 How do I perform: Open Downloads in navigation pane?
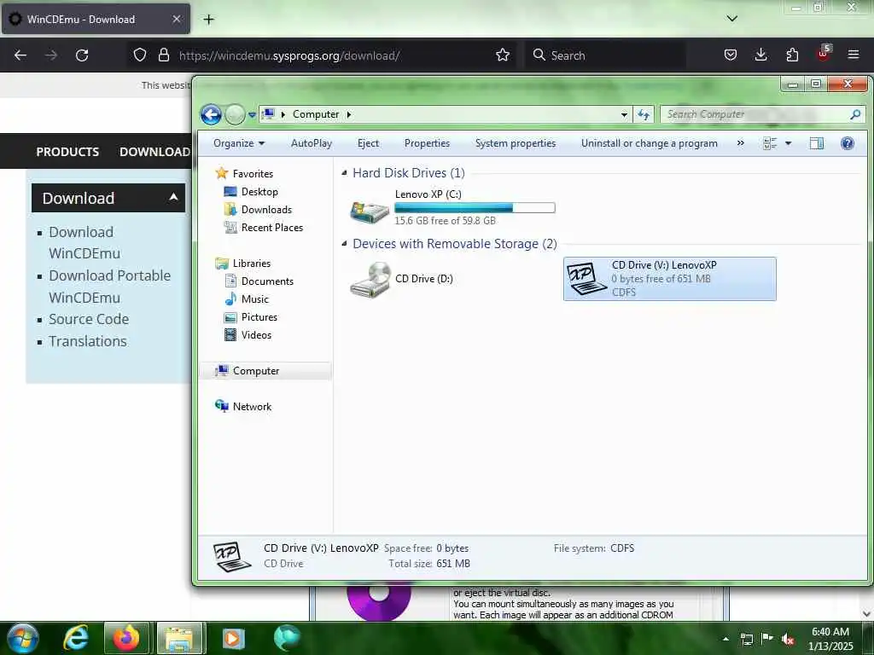point(266,210)
